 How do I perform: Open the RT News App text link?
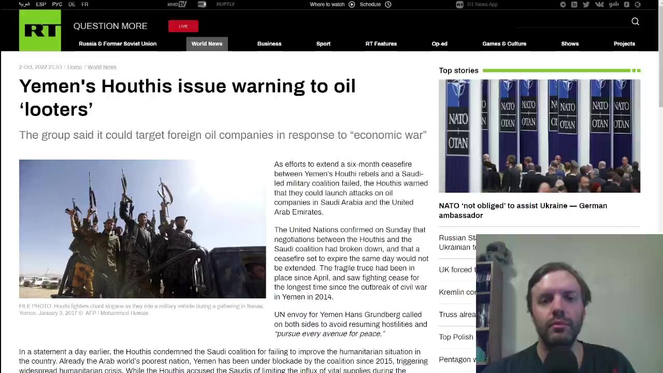click(482, 5)
